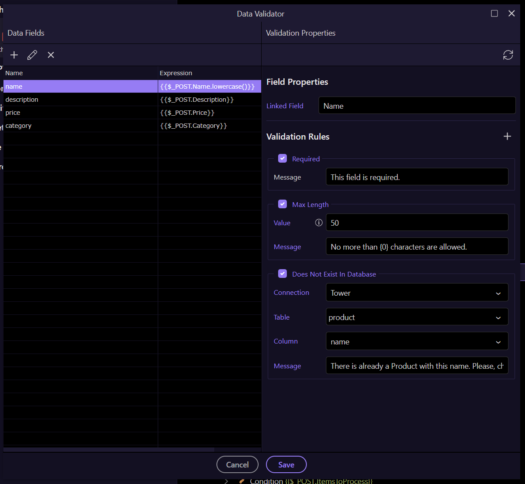Image resolution: width=525 pixels, height=484 pixels.
Task: Click the refresh validation properties icon
Action: pos(508,55)
